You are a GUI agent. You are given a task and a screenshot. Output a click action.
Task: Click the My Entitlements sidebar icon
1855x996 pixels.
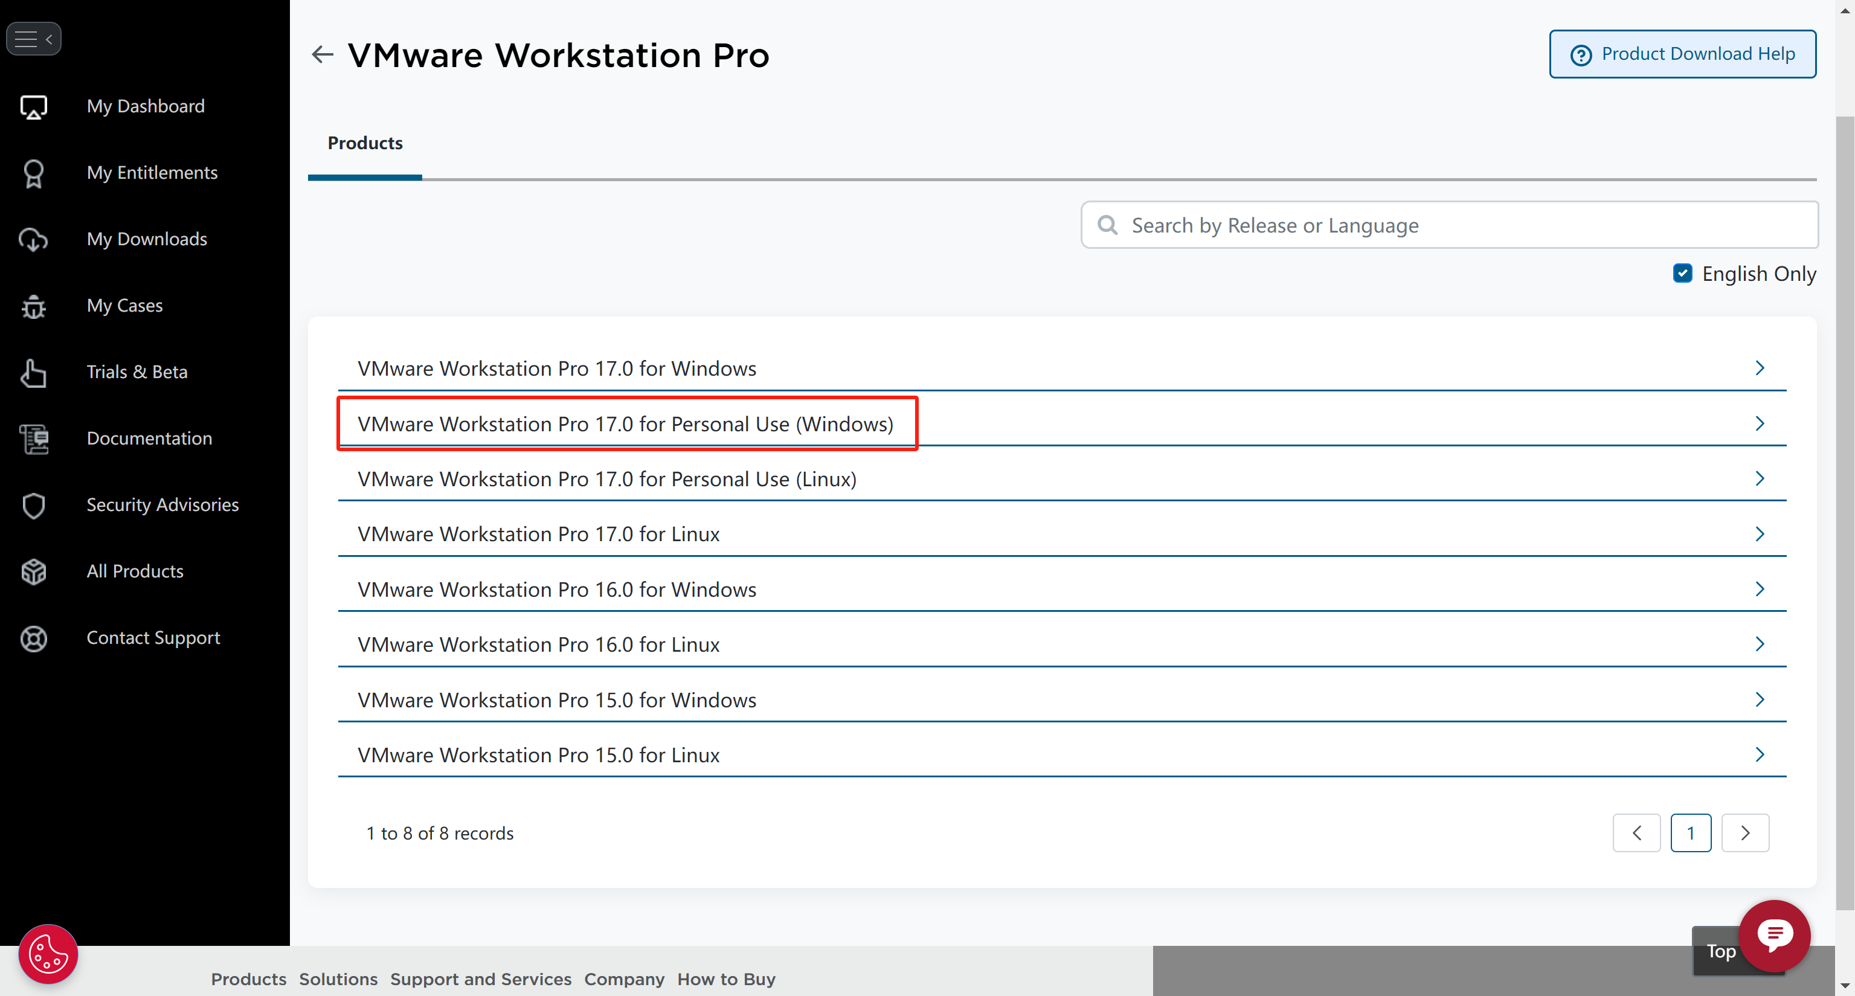pos(33,173)
